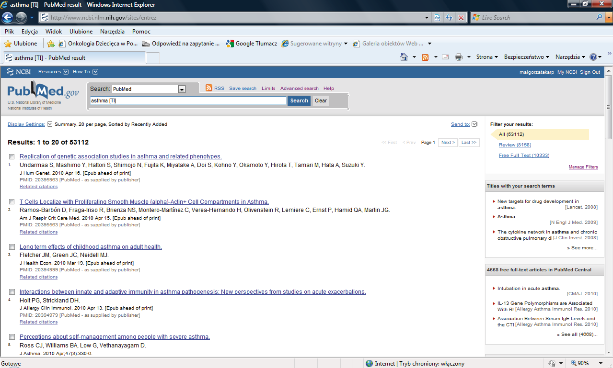Click the Next > page button
This screenshot has height=368, width=613.
(448, 143)
